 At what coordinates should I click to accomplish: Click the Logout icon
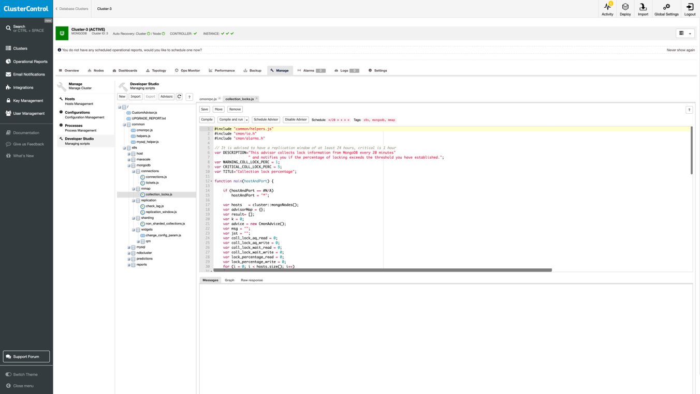tap(690, 7)
